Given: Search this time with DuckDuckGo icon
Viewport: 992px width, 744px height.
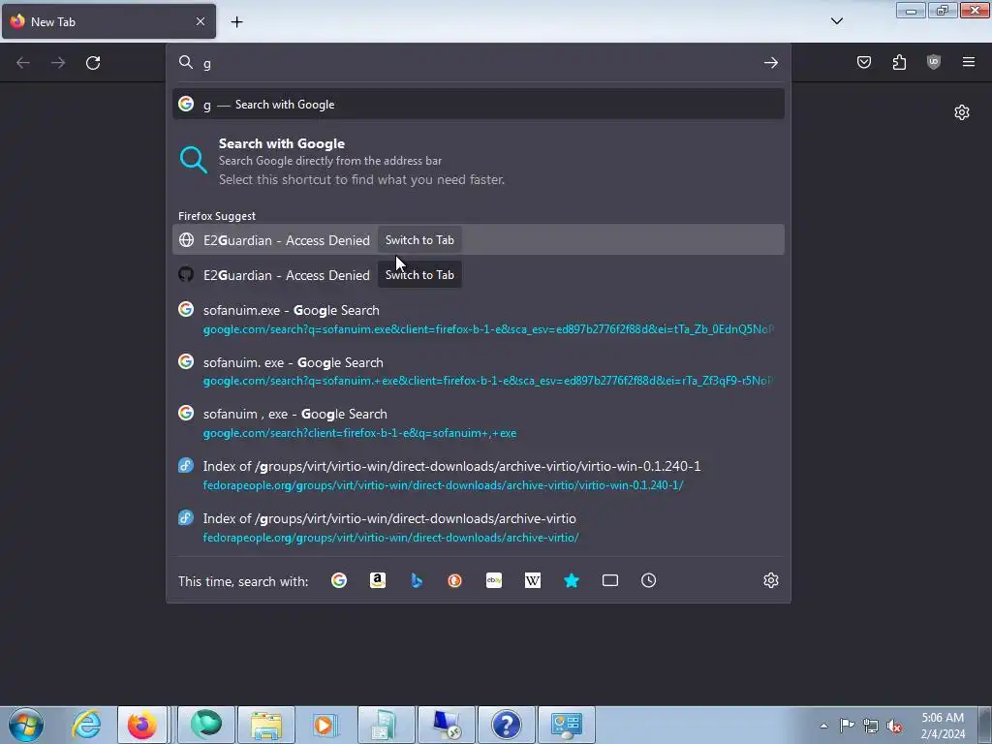Looking at the screenshot, I should 455,580.
